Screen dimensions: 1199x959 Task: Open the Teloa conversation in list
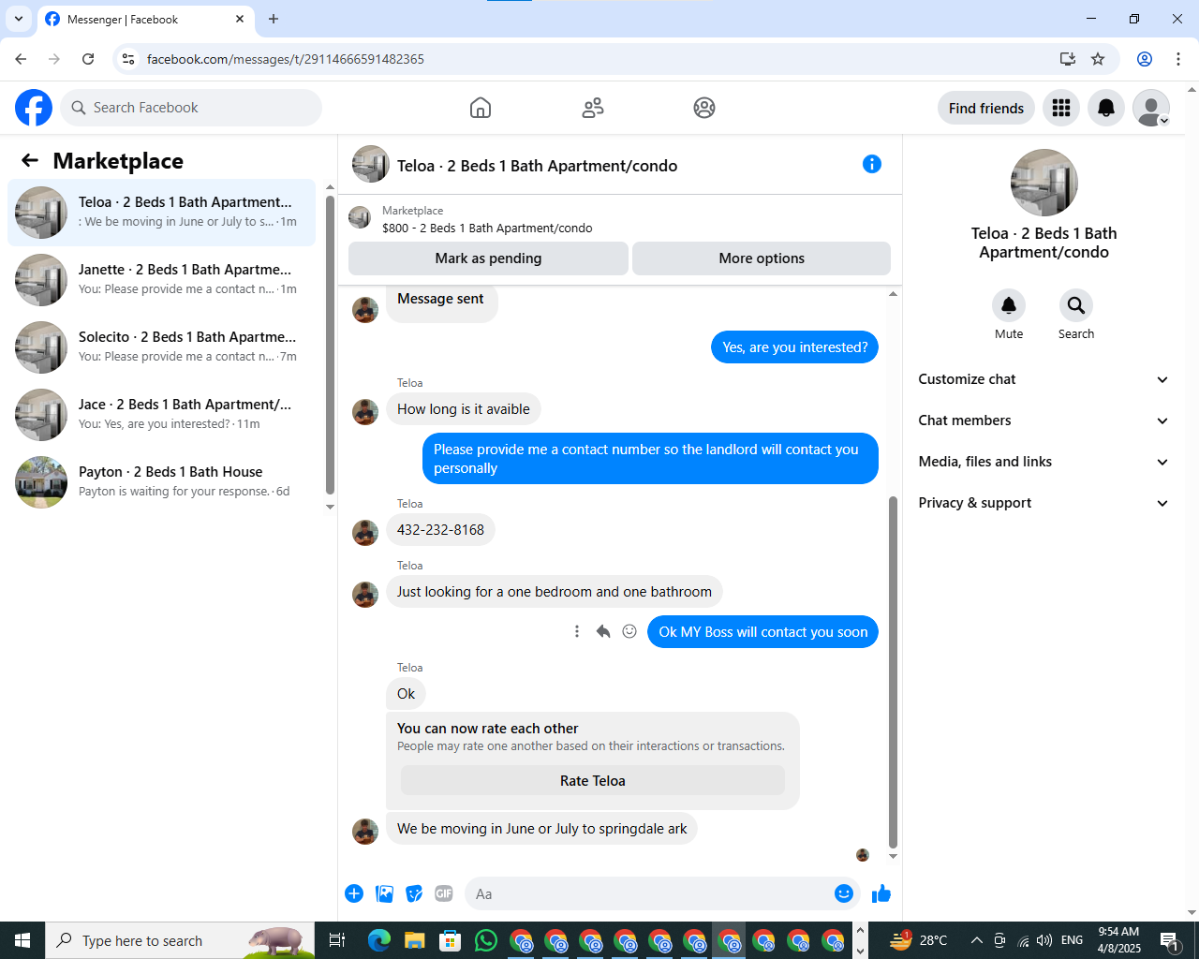(x=162, y=213)
